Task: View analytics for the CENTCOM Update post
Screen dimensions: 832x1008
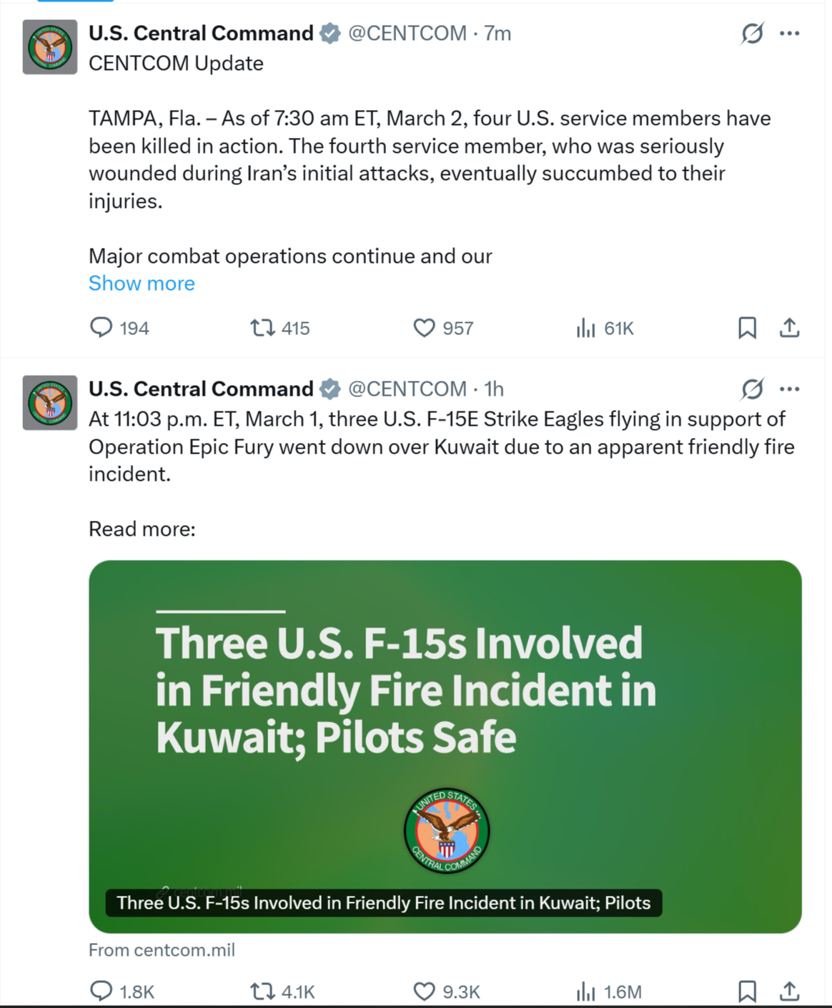Action: click(x=585, y=328)
